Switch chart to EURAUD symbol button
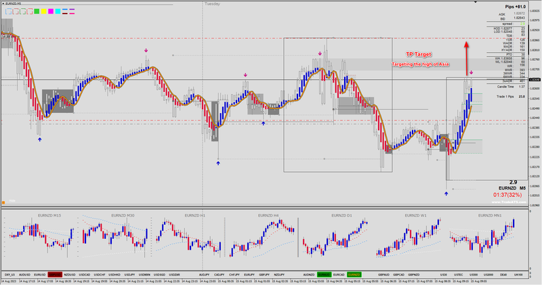 324,275
